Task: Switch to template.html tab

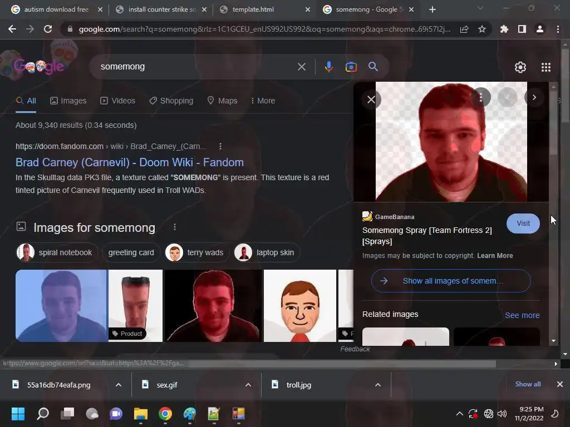Action: click(266, 10)
